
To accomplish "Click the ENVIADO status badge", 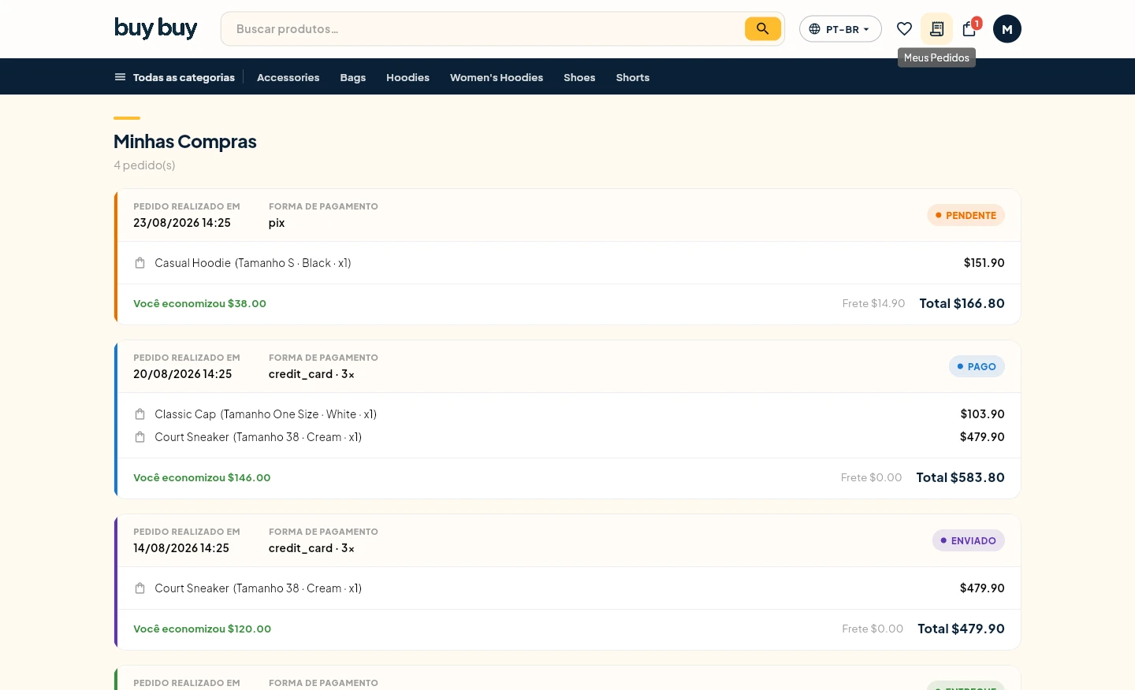I will [x=968, y=540].
